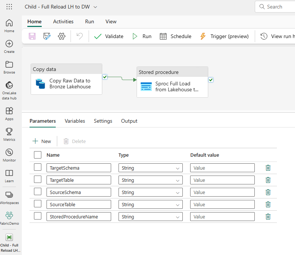Open TargetTable Type dropdown
This screenshot has width=295, height=255.
click(x=151, y=180)
